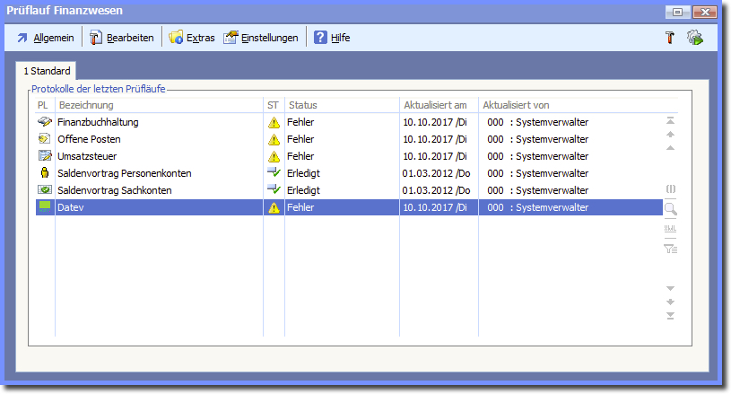Click the green Datev row icon
Viewport: 731px width, 394px height.
[44, 207]
